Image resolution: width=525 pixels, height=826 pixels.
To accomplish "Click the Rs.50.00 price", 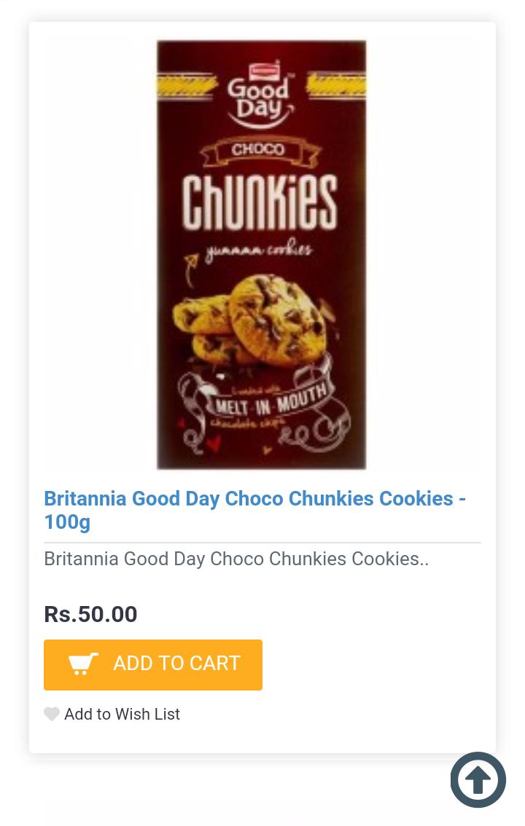I will [x=90, y=614].
